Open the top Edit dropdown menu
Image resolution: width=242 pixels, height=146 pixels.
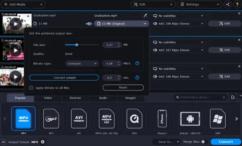pyautogui.click(x=153, y=4)
